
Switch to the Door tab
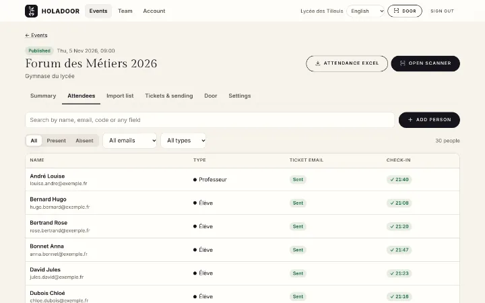pos(211,96)
